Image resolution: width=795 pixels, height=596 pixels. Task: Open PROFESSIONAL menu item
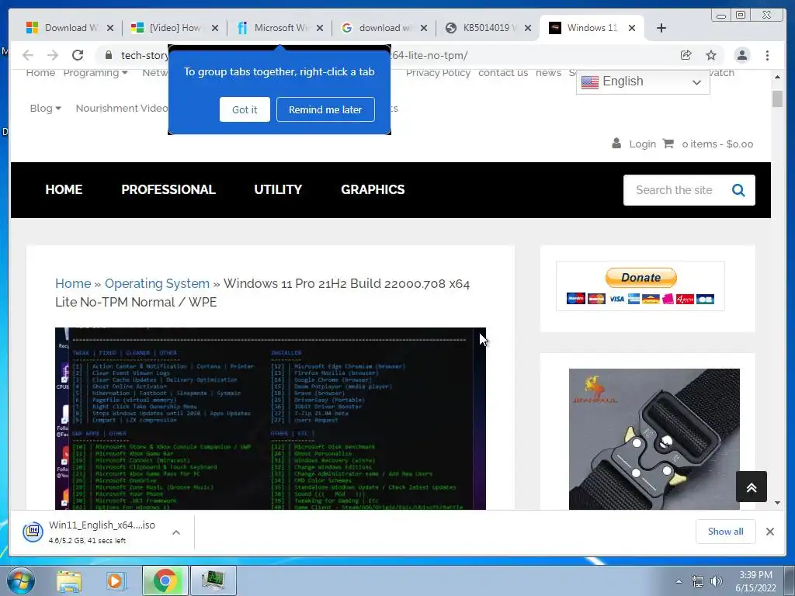(168, 189)
